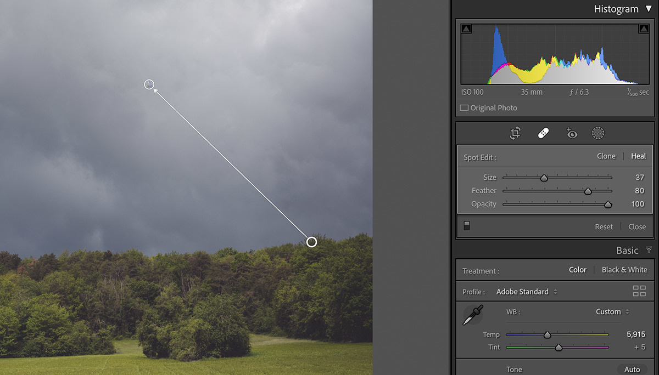Set Treatment to Black & White
Image resolution: width=659 pixels, height=375 pixels.
click(624, 270)
